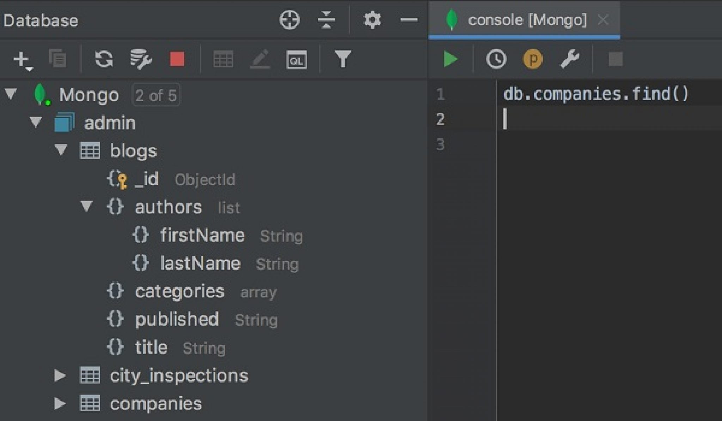
Task: Expand the companies collection
Action: click(x=60, y=404)
